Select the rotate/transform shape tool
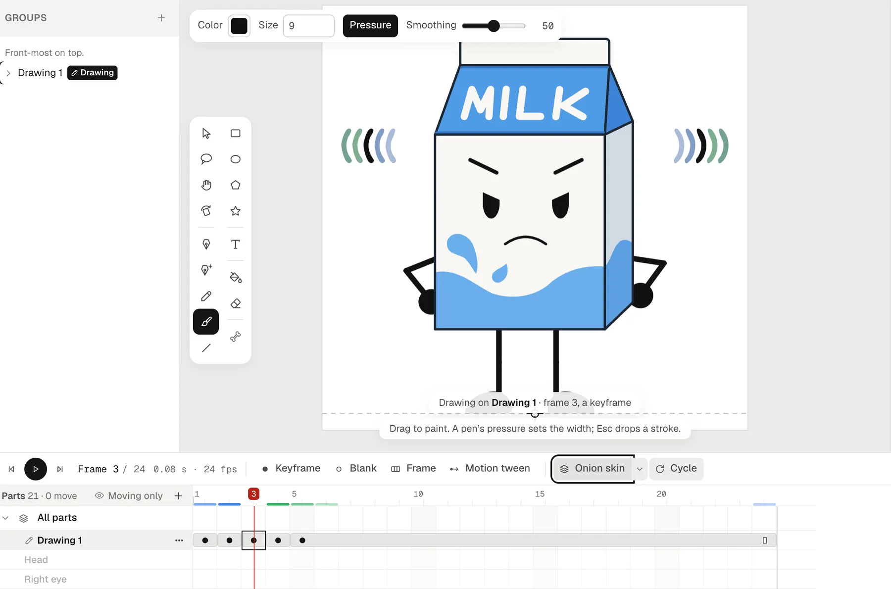 click(206, 211)
